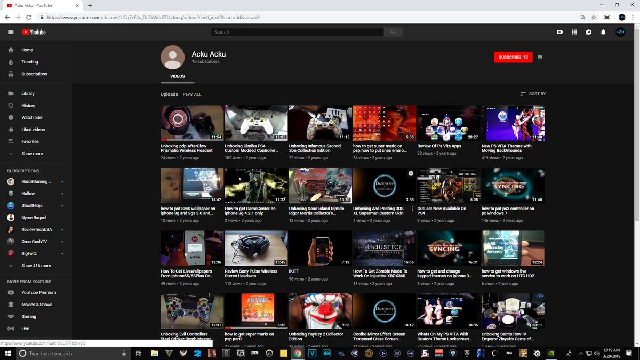Expand Show 416 more subscriptions
This screenshot has height=360, width=640.
click(x=36, y=266)
